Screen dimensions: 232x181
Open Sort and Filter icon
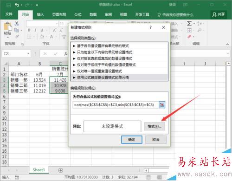[200, 23]
